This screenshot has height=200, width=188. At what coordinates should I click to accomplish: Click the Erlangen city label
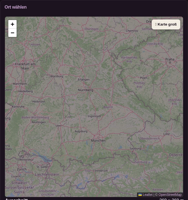tap(84, 80)
